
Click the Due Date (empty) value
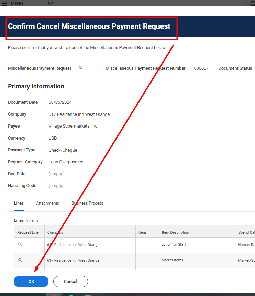pos(56,174)
